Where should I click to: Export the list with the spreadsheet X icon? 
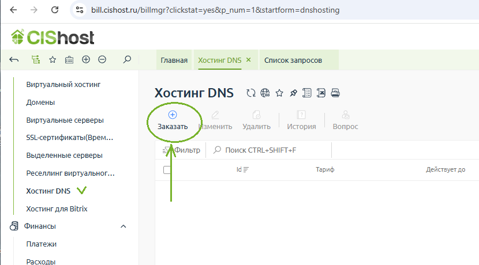[321, 93]
